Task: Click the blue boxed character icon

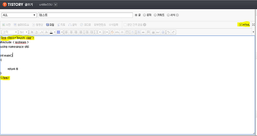Action: click(x=138, y=32)
